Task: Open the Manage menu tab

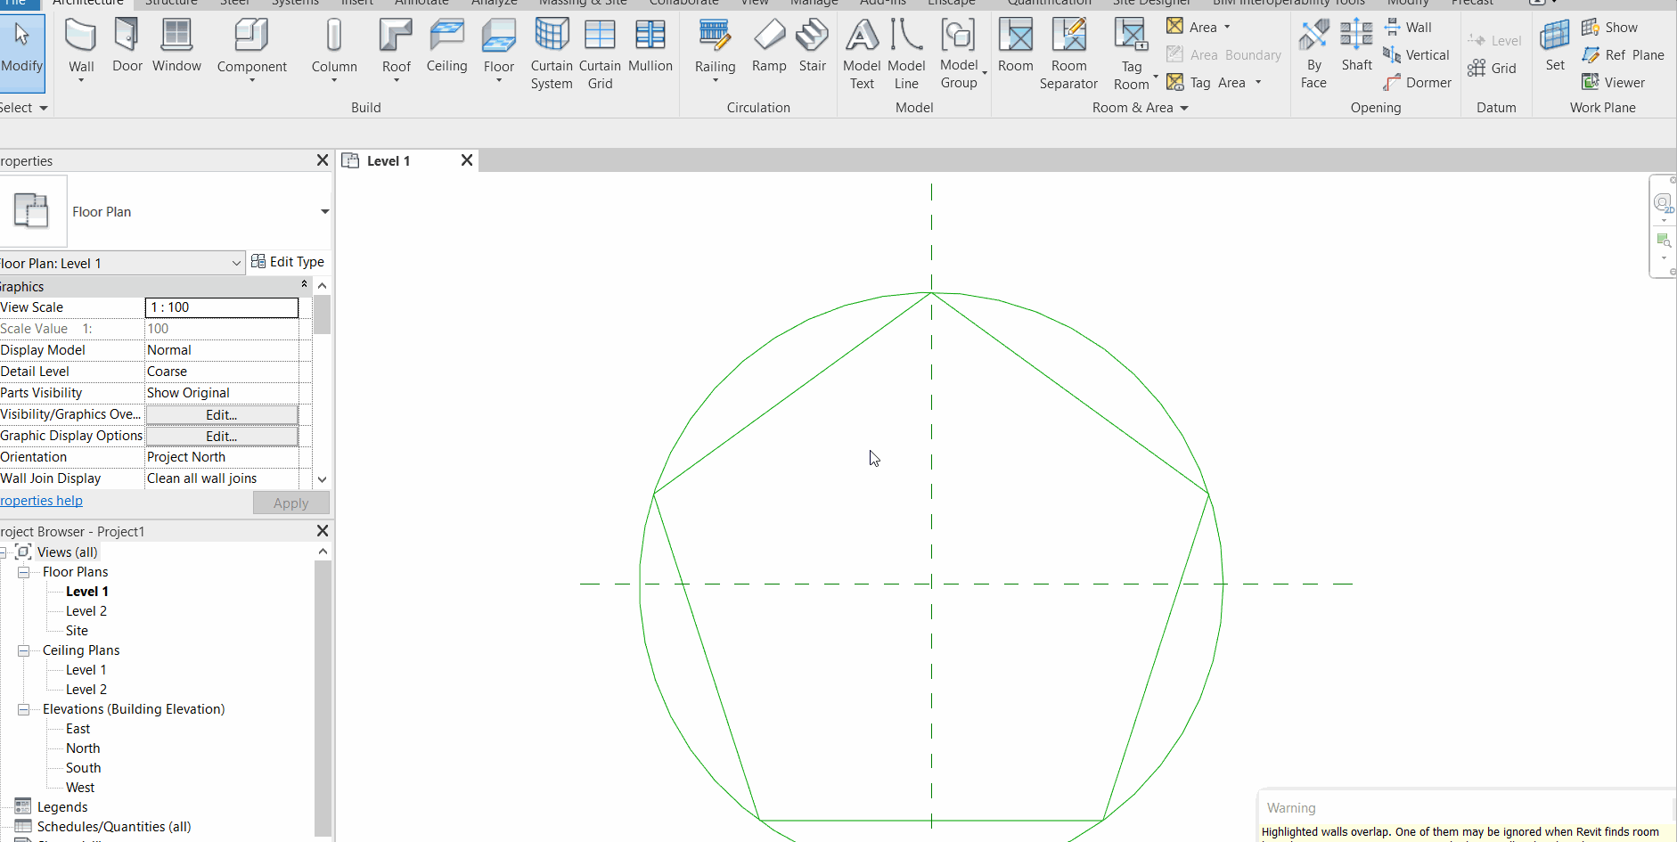Action: (x=814, y=3)
